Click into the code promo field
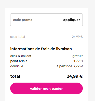The width and height of the screenshot is (95, 101). pyautogui.click(x=36, y=20)
